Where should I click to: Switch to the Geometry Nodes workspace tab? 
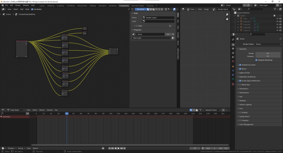[138, 6]
